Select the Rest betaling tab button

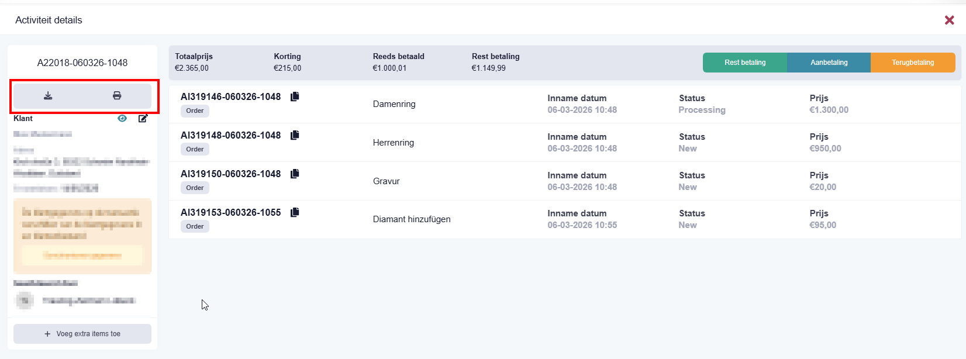click(744, 63)
